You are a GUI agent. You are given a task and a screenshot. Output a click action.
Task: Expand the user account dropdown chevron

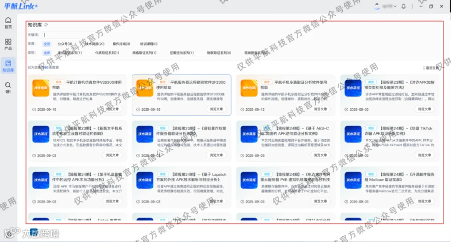click(x=395, y=7)
